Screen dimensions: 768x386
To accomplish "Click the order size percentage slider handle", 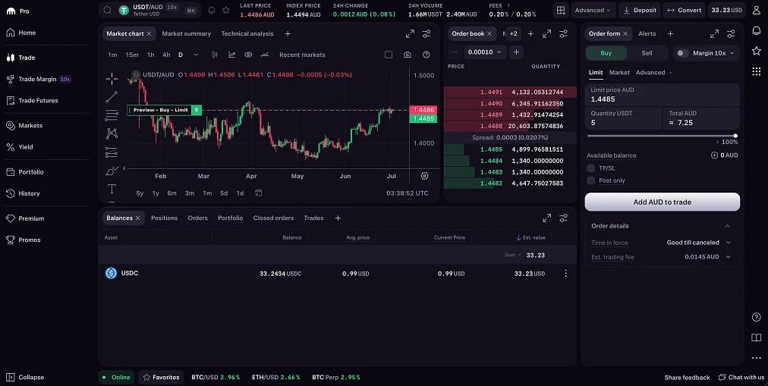I will pyautogui.click(x=735, y=136).
